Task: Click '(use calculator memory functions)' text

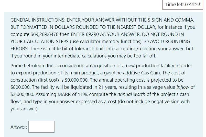Action: coord(106,42)
